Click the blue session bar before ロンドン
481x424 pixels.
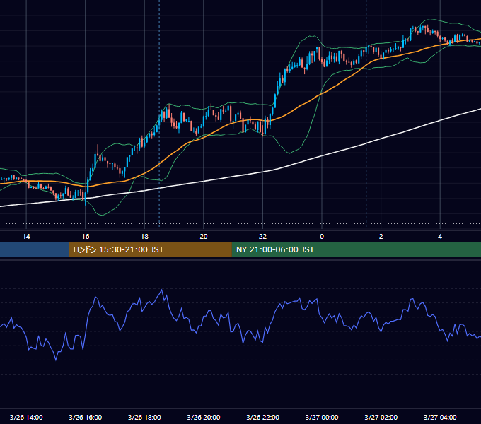35,249
